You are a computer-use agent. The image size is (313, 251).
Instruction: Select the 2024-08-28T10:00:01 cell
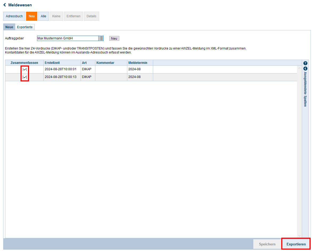pos(62,69)
